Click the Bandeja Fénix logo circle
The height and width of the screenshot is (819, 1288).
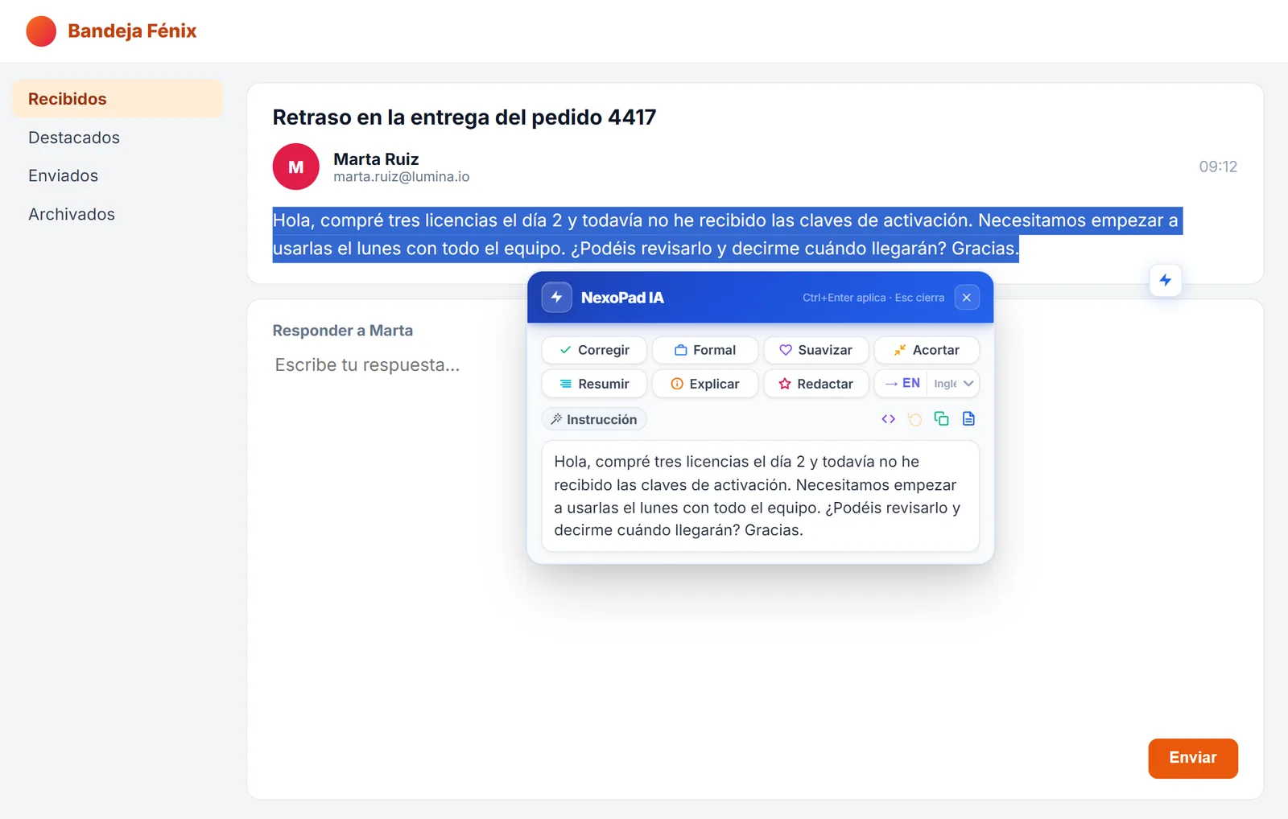(x=41, y=31)
